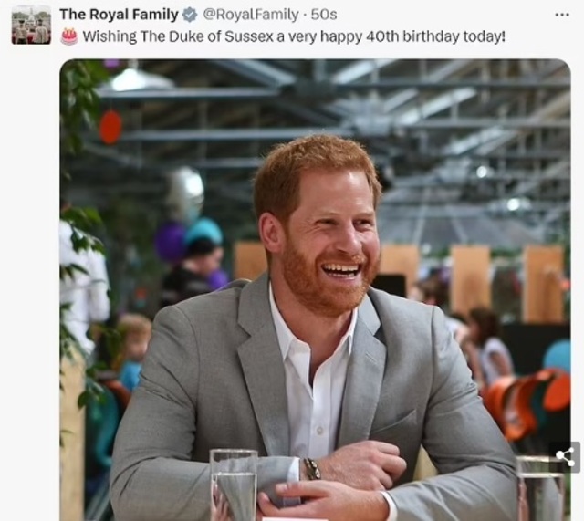Open the three-dot more options menu
The height and width of the screenshot is (521, 584).
click(x=562, y=14)
